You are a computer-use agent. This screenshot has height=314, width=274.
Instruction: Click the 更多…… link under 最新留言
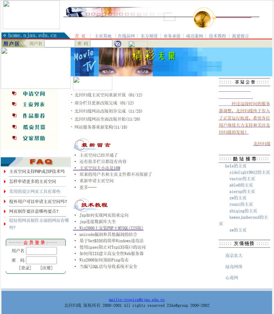(x=88, y=187)
